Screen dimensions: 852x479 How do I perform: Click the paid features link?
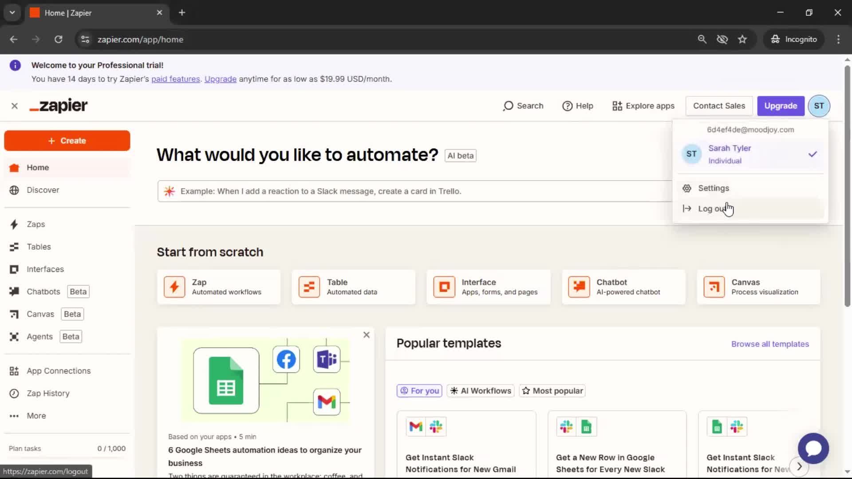pos(175,79)
